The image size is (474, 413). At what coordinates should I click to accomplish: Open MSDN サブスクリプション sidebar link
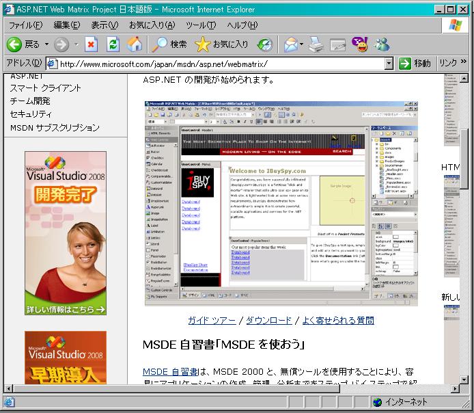point(55,128)
